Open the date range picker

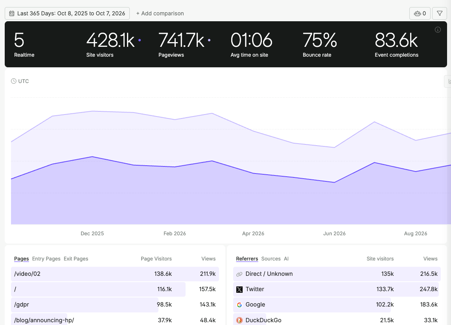click(67, 13)
